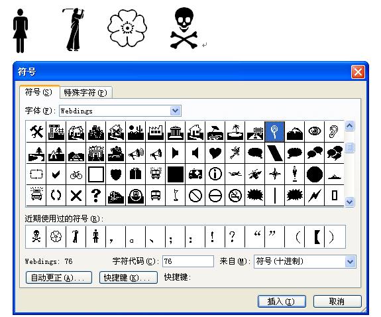Choose the ambulance symbol

coord(195,174)
